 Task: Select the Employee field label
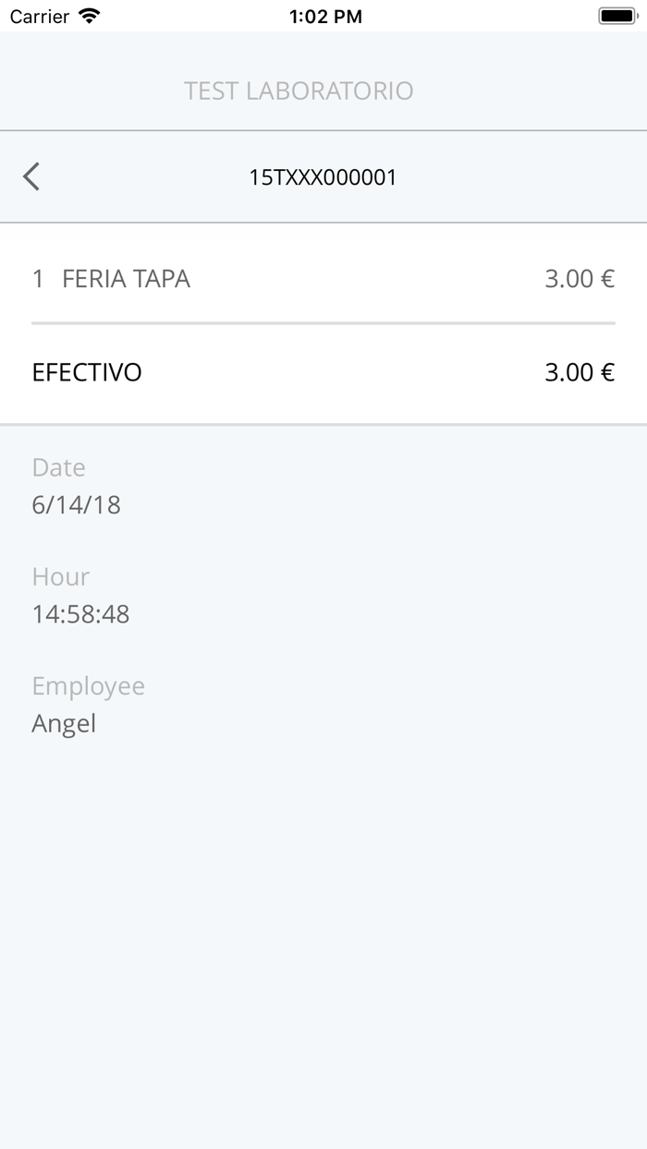89,685
